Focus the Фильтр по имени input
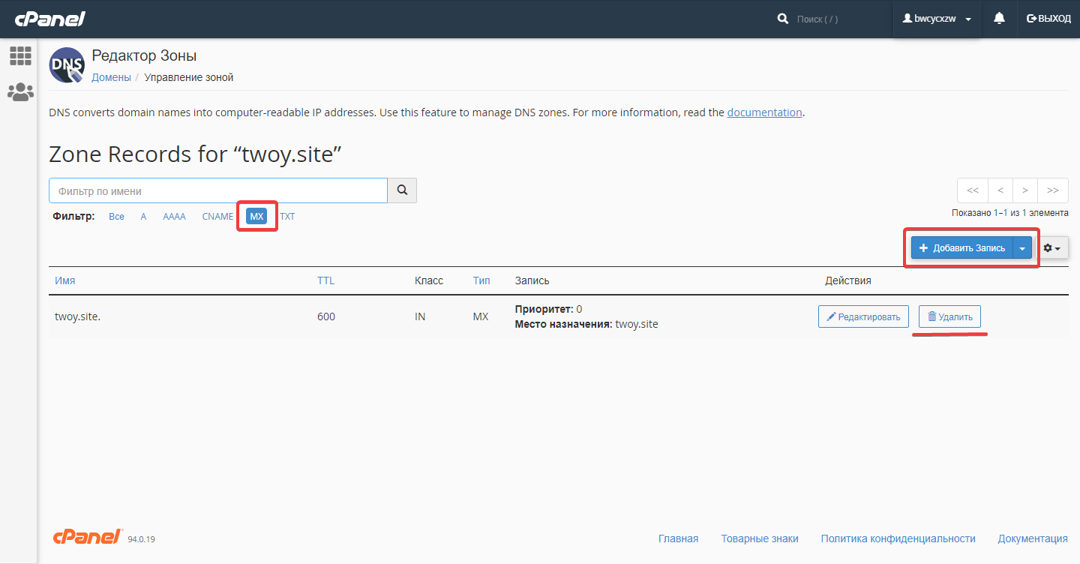The width and height of the screenshot is (1080, 564). (x=218, y=190)
